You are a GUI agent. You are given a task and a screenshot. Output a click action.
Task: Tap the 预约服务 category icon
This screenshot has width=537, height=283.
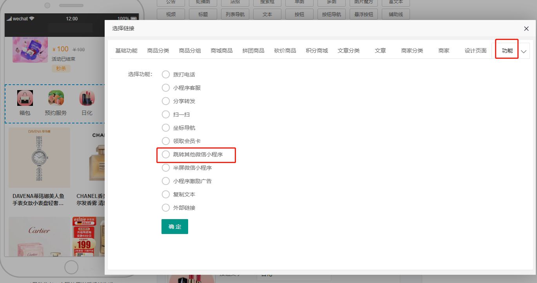(56, 98)
